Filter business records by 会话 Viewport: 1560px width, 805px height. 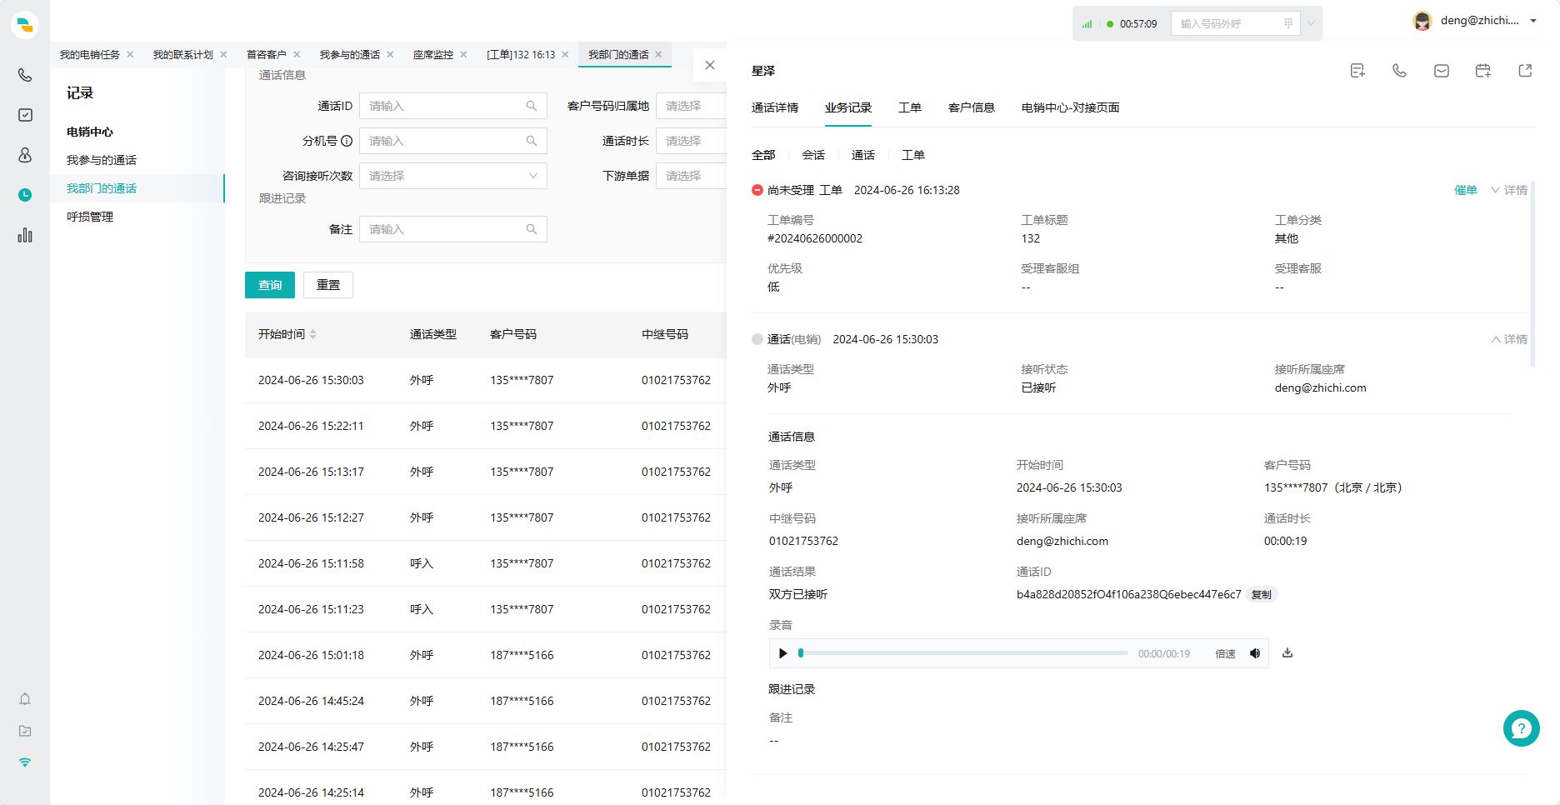point(813,155)
